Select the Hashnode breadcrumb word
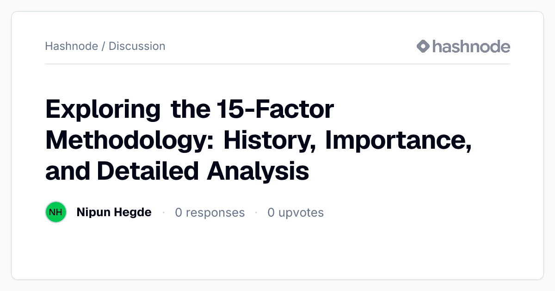Image resolution: width=555 pixels, height=291 pixels. tap(71, 46)
